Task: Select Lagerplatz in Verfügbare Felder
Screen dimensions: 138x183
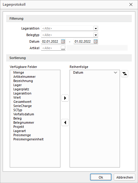Action: point(21,89)
